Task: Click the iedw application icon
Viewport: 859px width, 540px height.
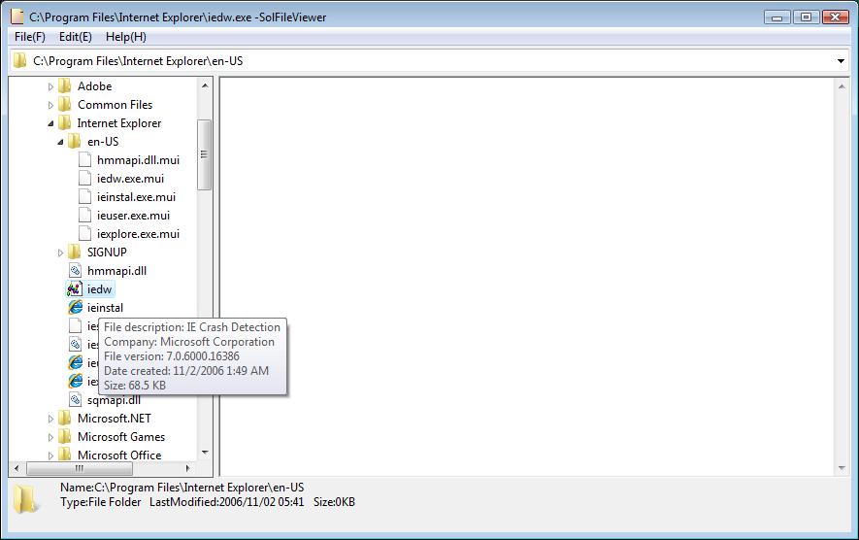Action: tap(75, 288)
